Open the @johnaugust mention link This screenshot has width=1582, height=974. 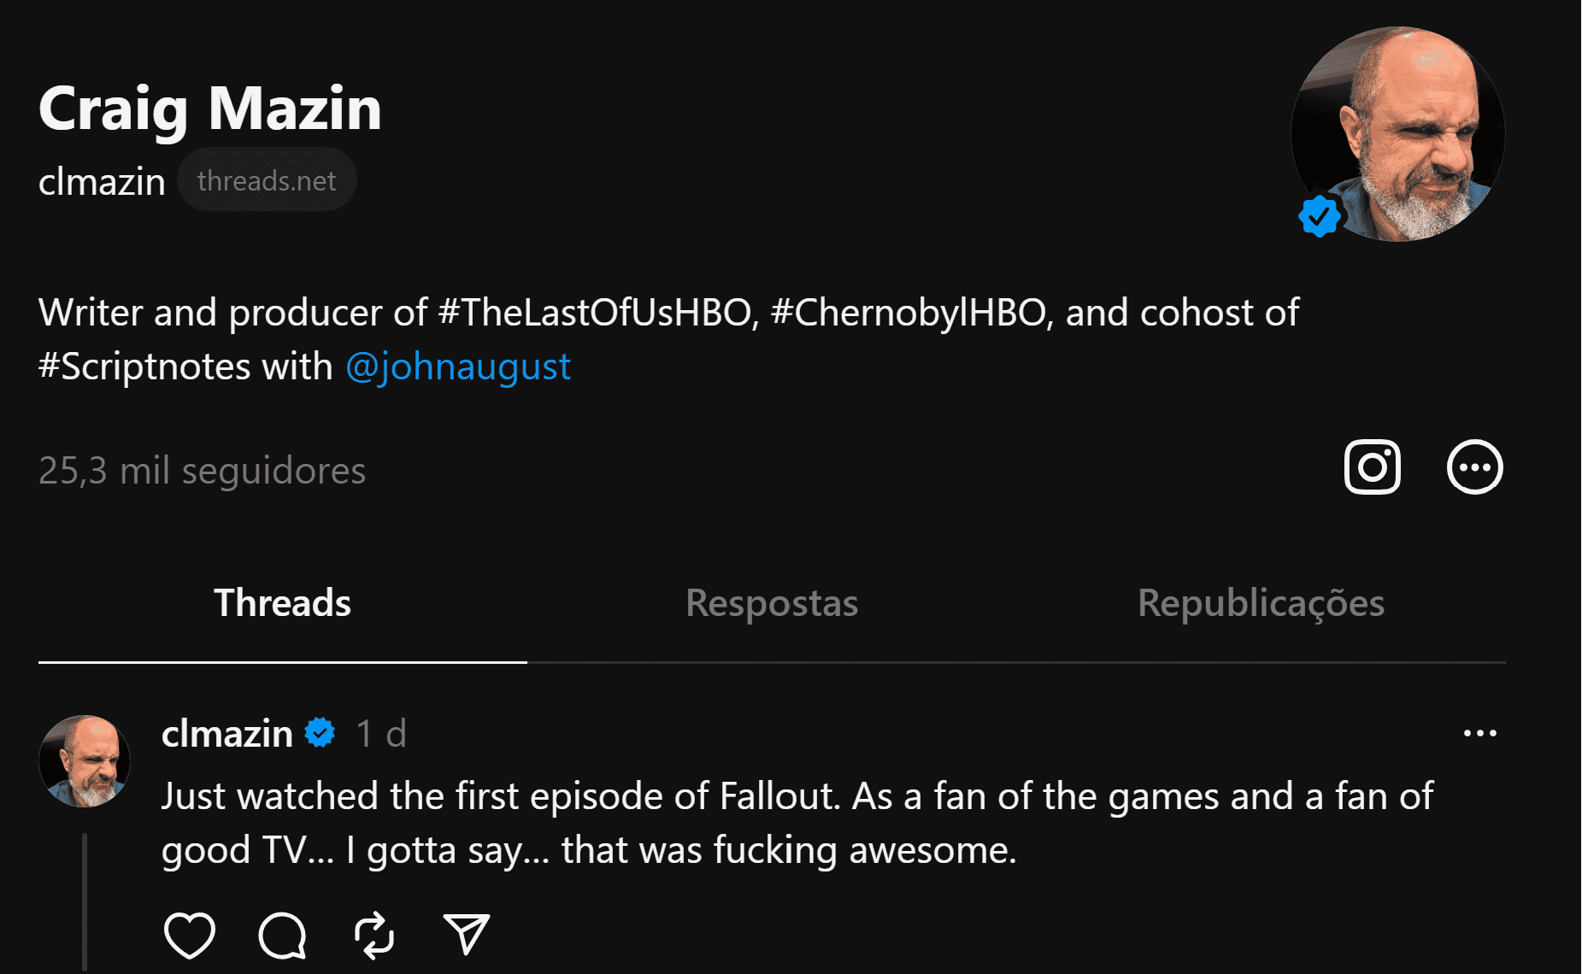coord(458,367)
